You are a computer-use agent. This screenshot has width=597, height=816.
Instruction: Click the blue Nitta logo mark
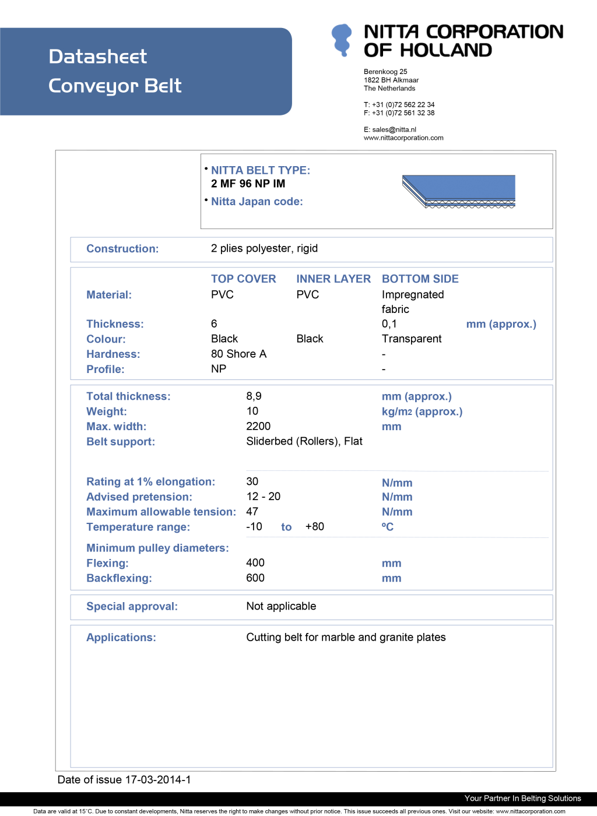pyautogui.click(x=342, y=40)
